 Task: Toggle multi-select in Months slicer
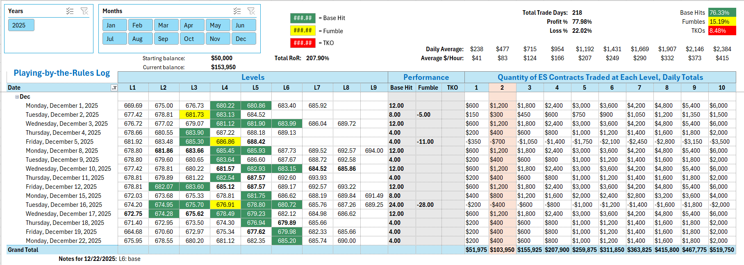coord(237,11)
